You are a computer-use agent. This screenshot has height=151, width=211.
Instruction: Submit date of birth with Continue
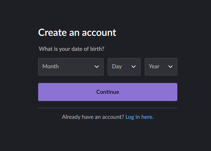[107, 92]
